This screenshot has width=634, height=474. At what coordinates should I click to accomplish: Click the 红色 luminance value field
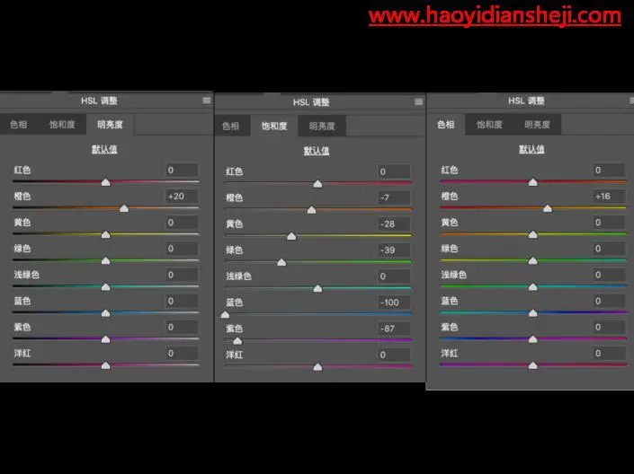(182, 170)
